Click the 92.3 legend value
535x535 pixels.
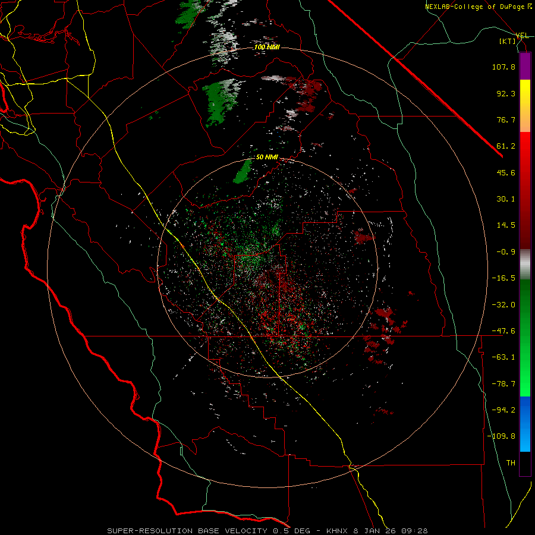click(506, 93)
